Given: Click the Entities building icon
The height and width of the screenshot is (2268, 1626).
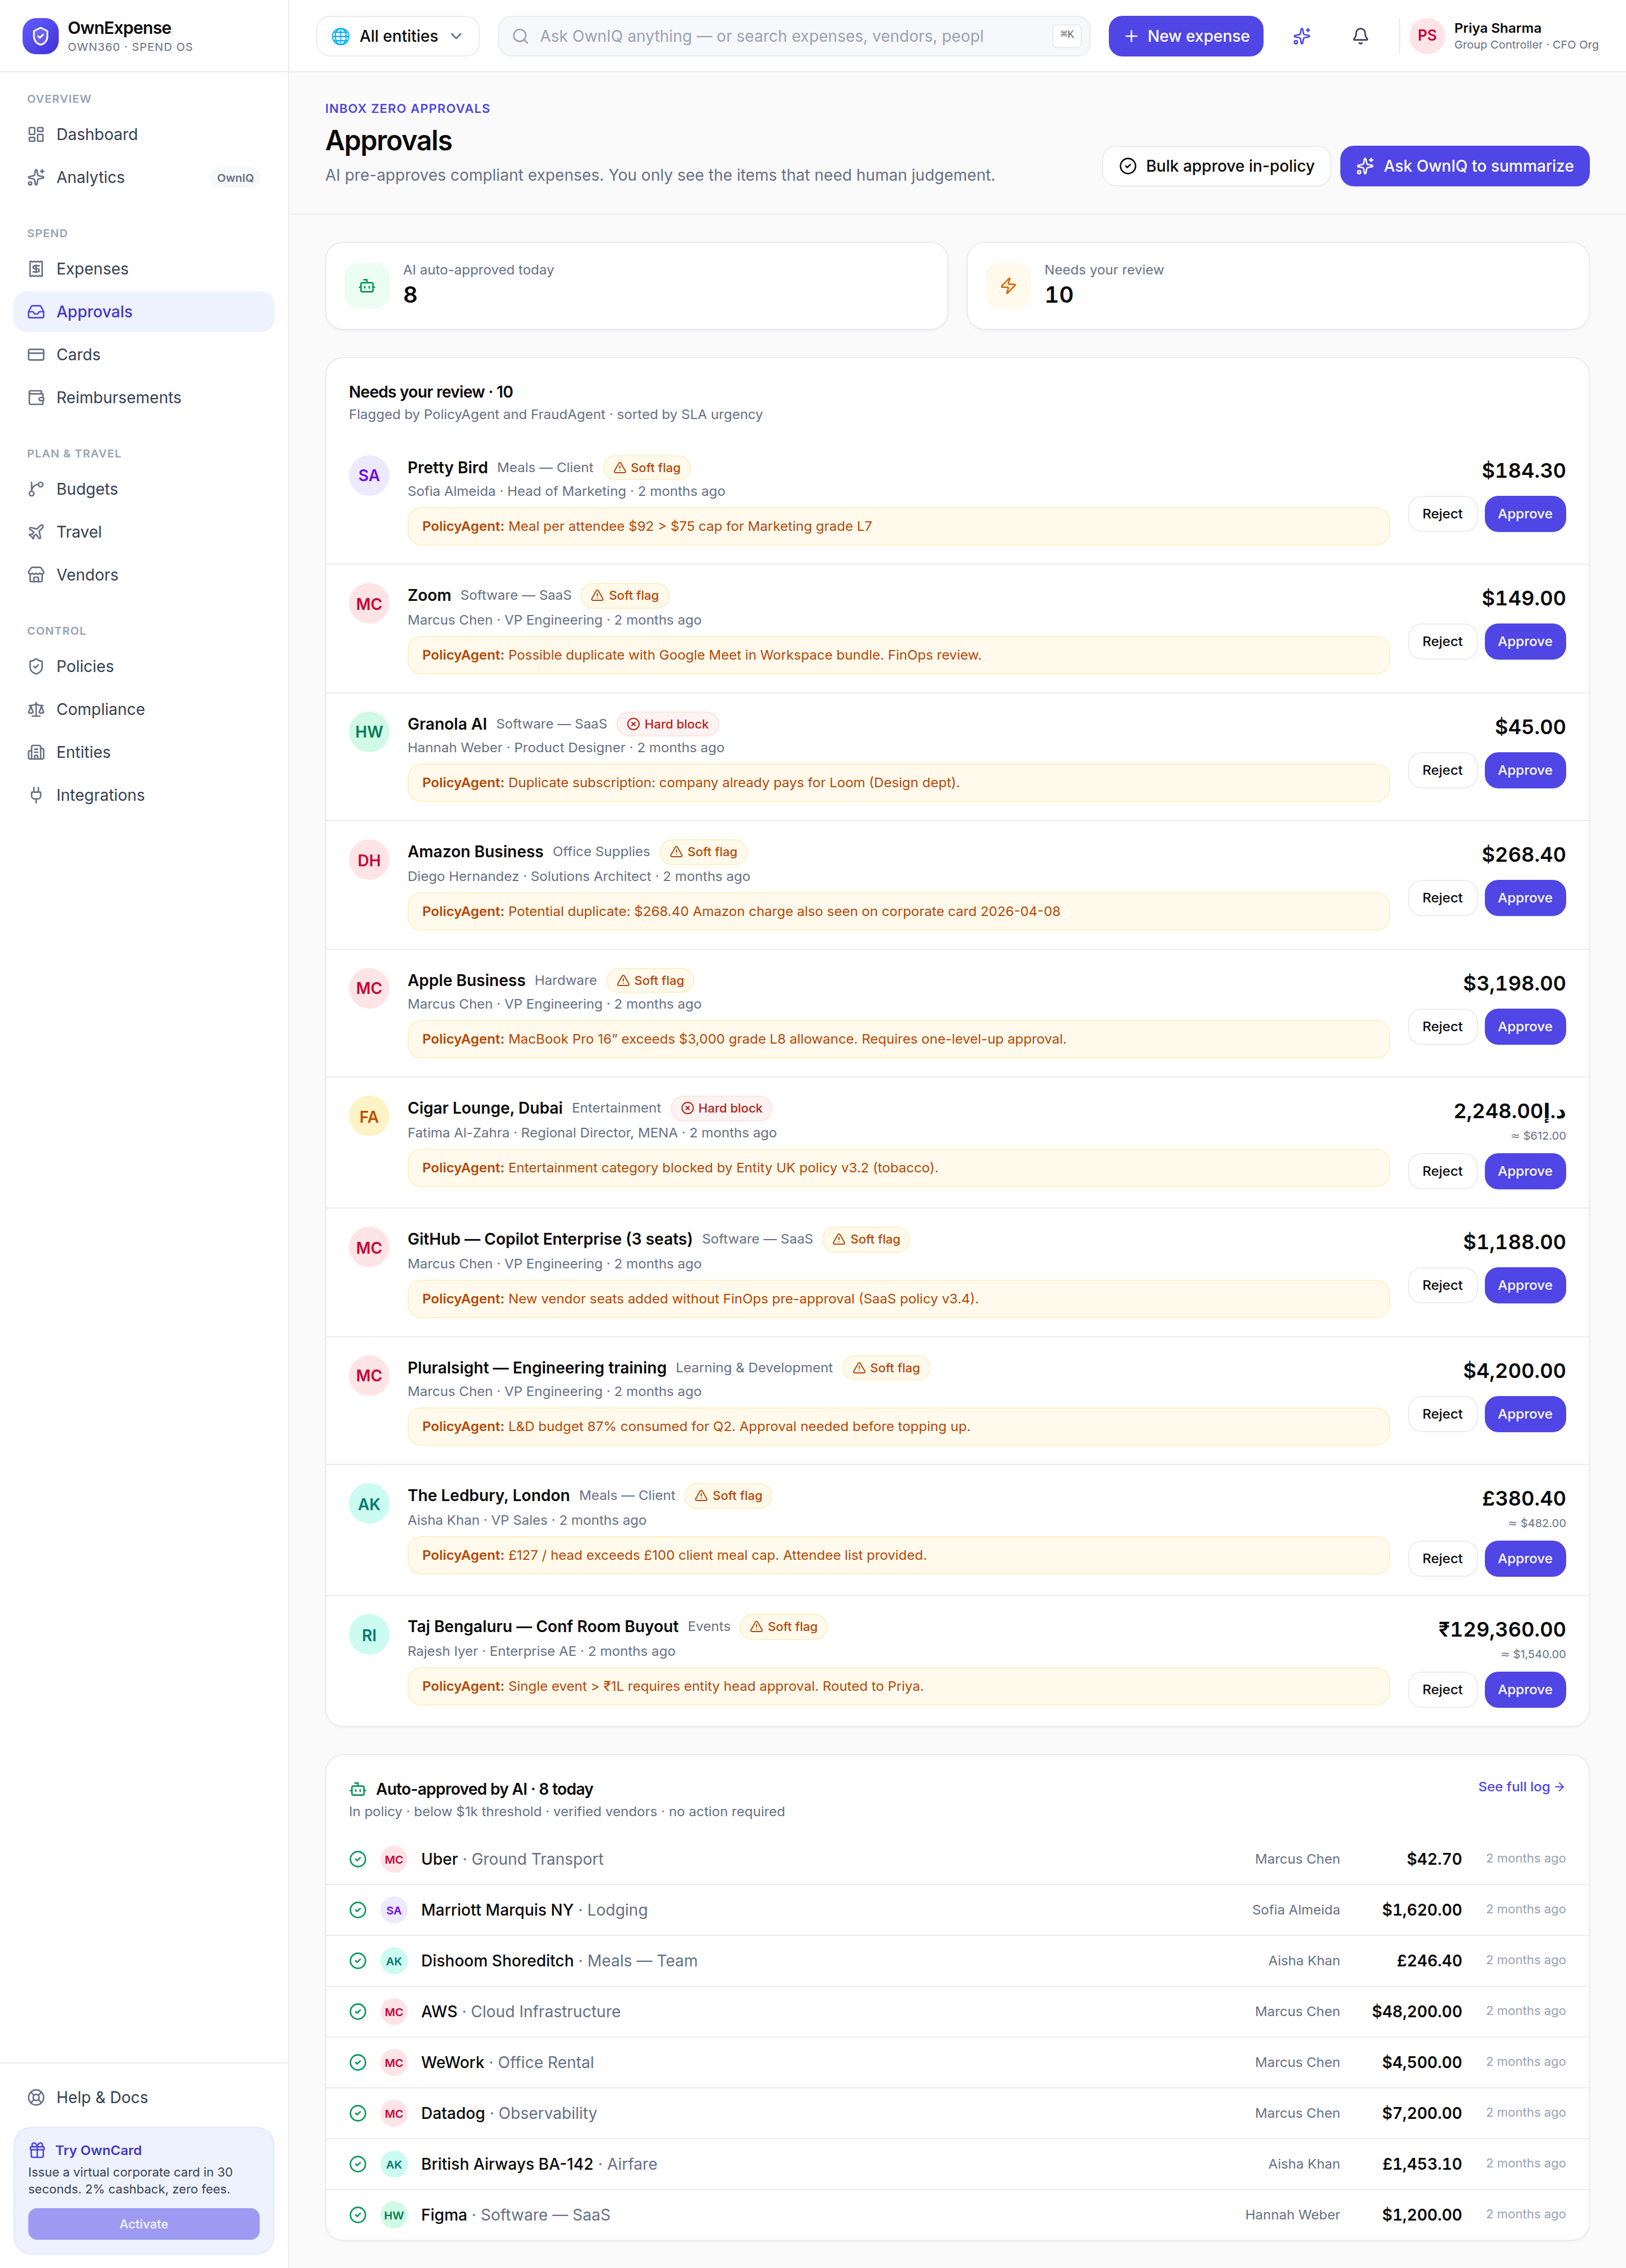Looking at the screenshot, I should pos(36,752).
